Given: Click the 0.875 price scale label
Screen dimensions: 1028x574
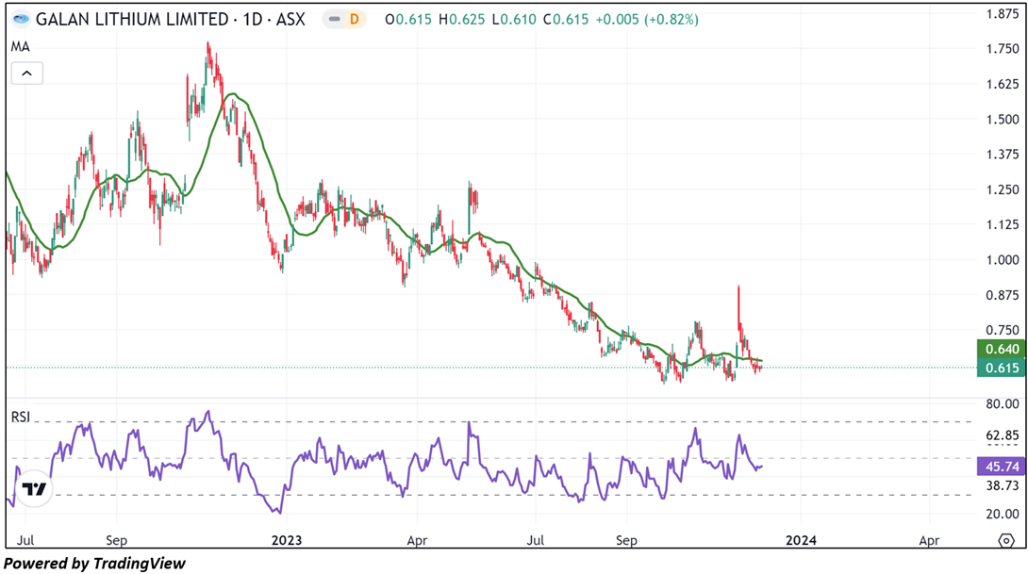Looking at the screenshot, I should tap(1003, 296).
